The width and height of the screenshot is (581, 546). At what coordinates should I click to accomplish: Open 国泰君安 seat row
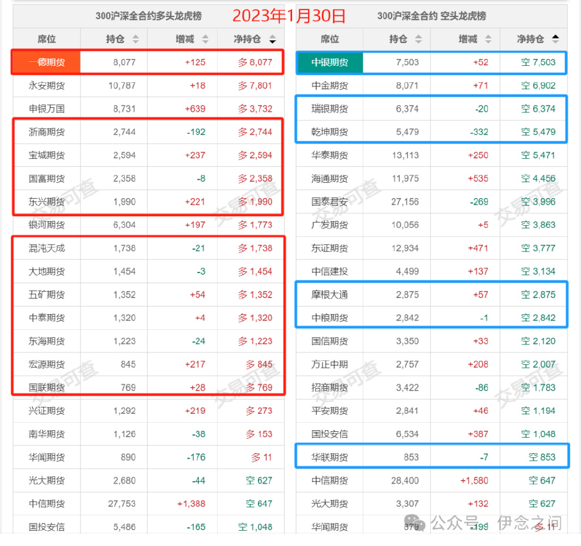pyautogui.click(x=432, y=201)
